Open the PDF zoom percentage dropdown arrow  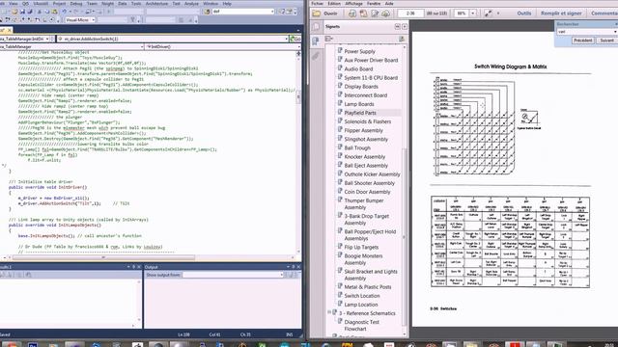(472, 13)
